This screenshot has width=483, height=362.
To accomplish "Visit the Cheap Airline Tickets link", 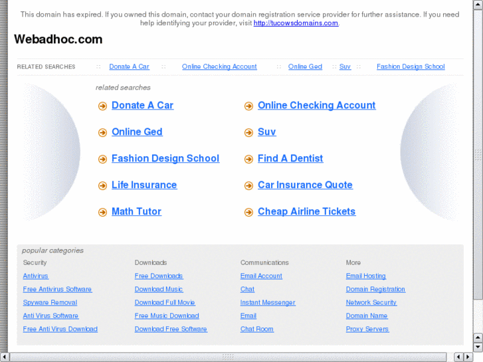I will coord(306,211).
